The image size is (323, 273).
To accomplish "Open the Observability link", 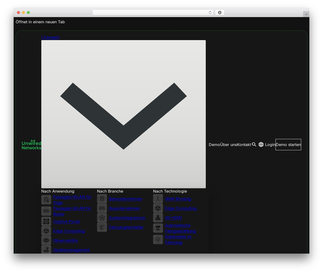I will [66, 241].
